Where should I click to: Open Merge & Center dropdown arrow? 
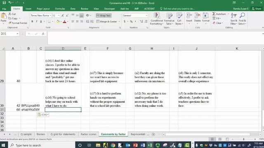pyautogui.click(x=119, y=21)
